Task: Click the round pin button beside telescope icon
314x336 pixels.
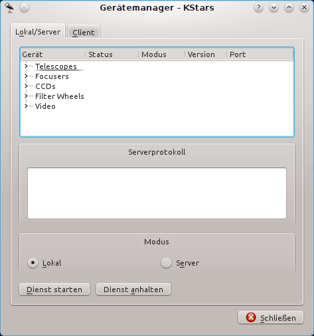Action: (24, 8)
